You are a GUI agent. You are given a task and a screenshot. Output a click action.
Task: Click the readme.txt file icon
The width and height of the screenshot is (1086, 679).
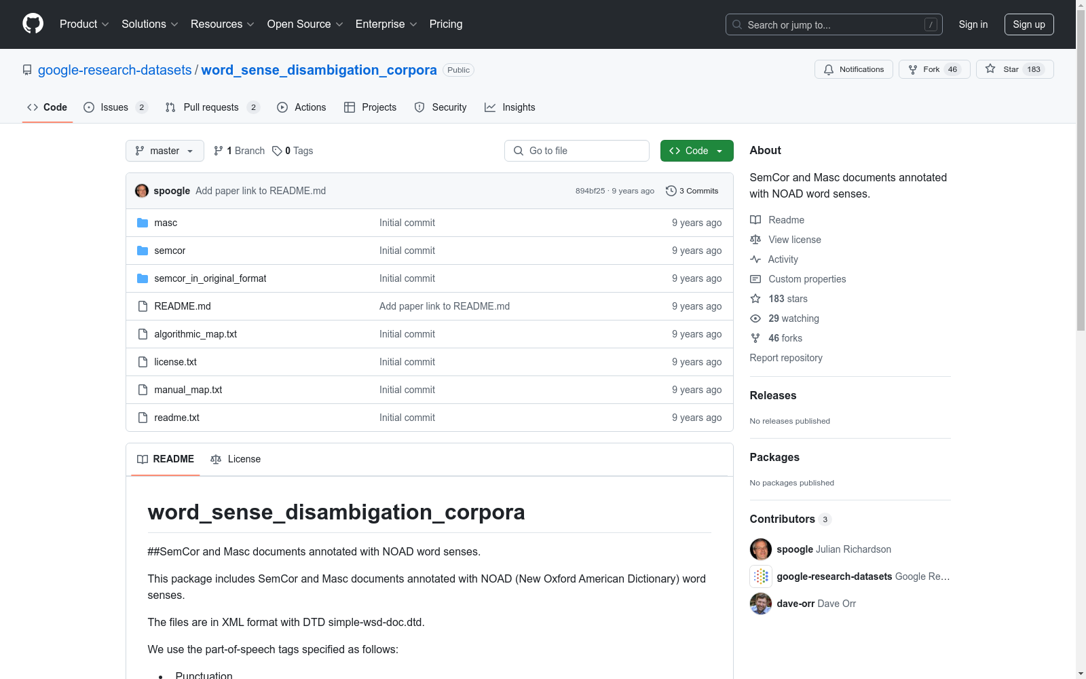[x=143, y=418]
